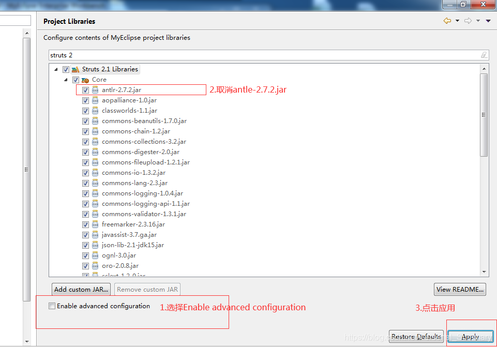This screenshot has height=347, width=497.
Task: Uncheck the Struts 2.1 Libraries checkbox
Action: [x=66, y=69]
